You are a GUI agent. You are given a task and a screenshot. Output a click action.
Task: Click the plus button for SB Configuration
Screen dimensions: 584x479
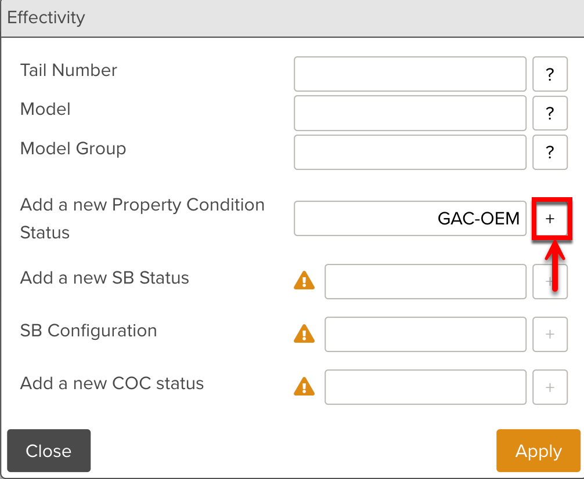click(x=550, y=334)
